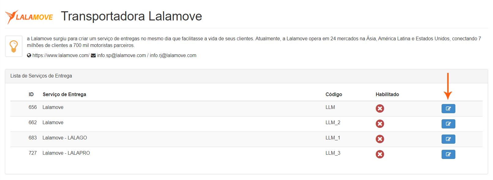Click the lightbulb tip icon
This screenshot has width=493, height=180.
14,46
